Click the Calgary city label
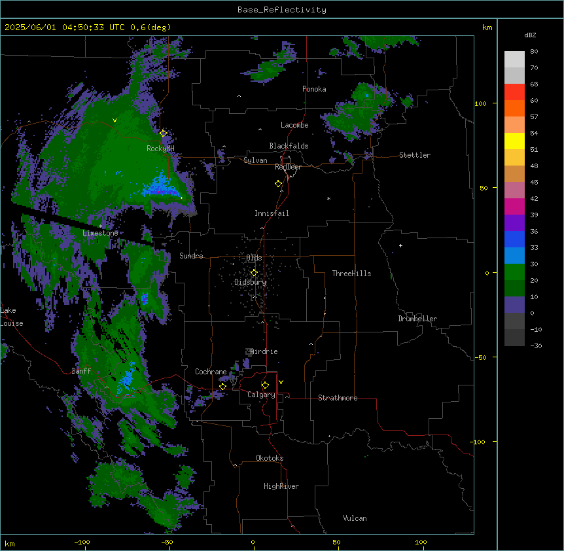564x551 pixels. tap(261, 395)
